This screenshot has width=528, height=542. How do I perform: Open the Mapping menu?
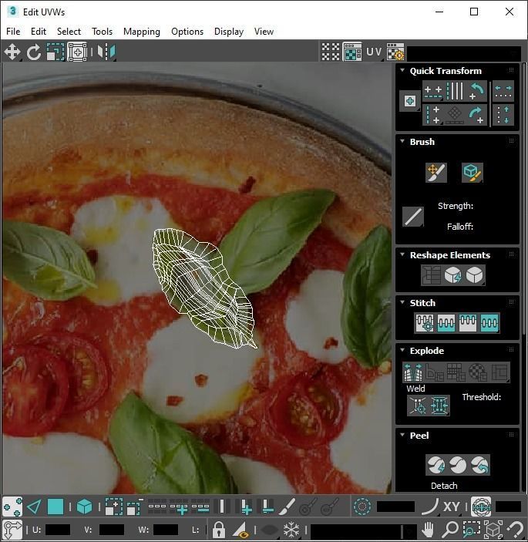click(142, 32)
